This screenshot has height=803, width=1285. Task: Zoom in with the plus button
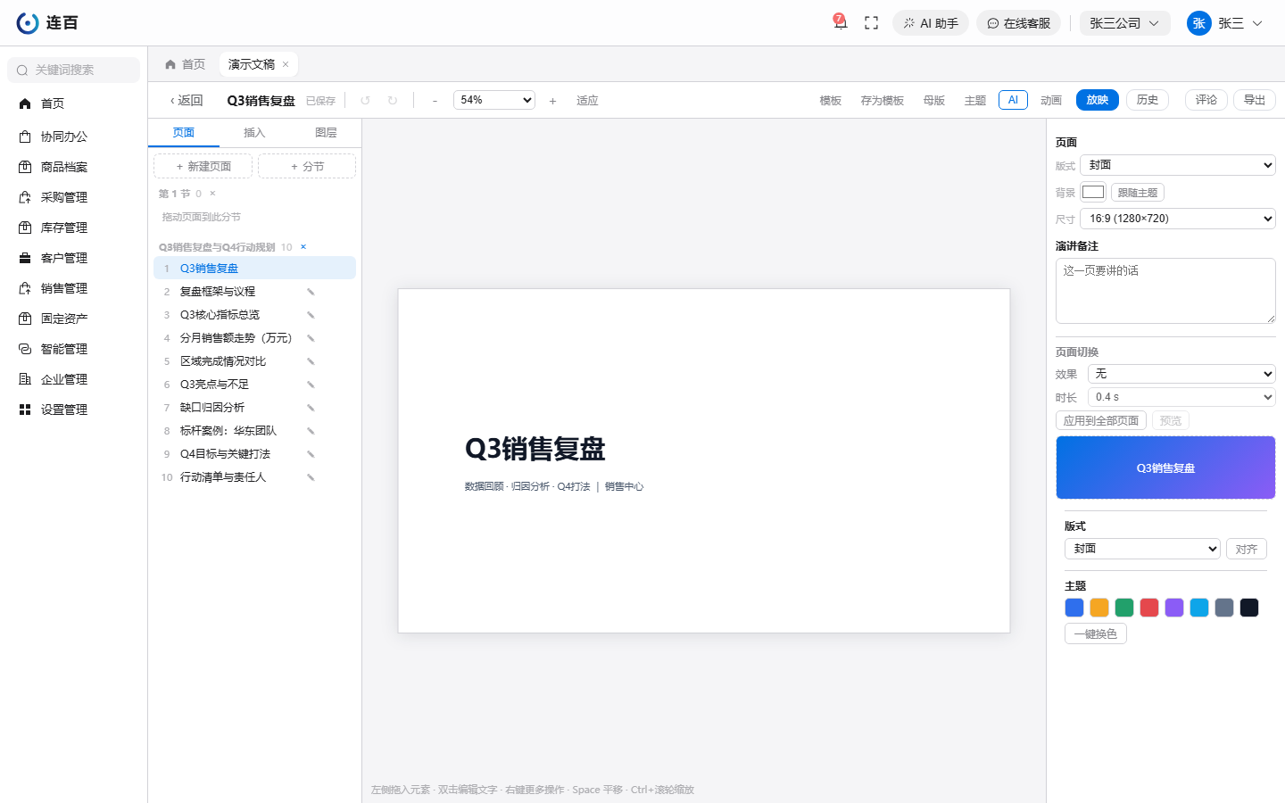(x=553, y=101)
